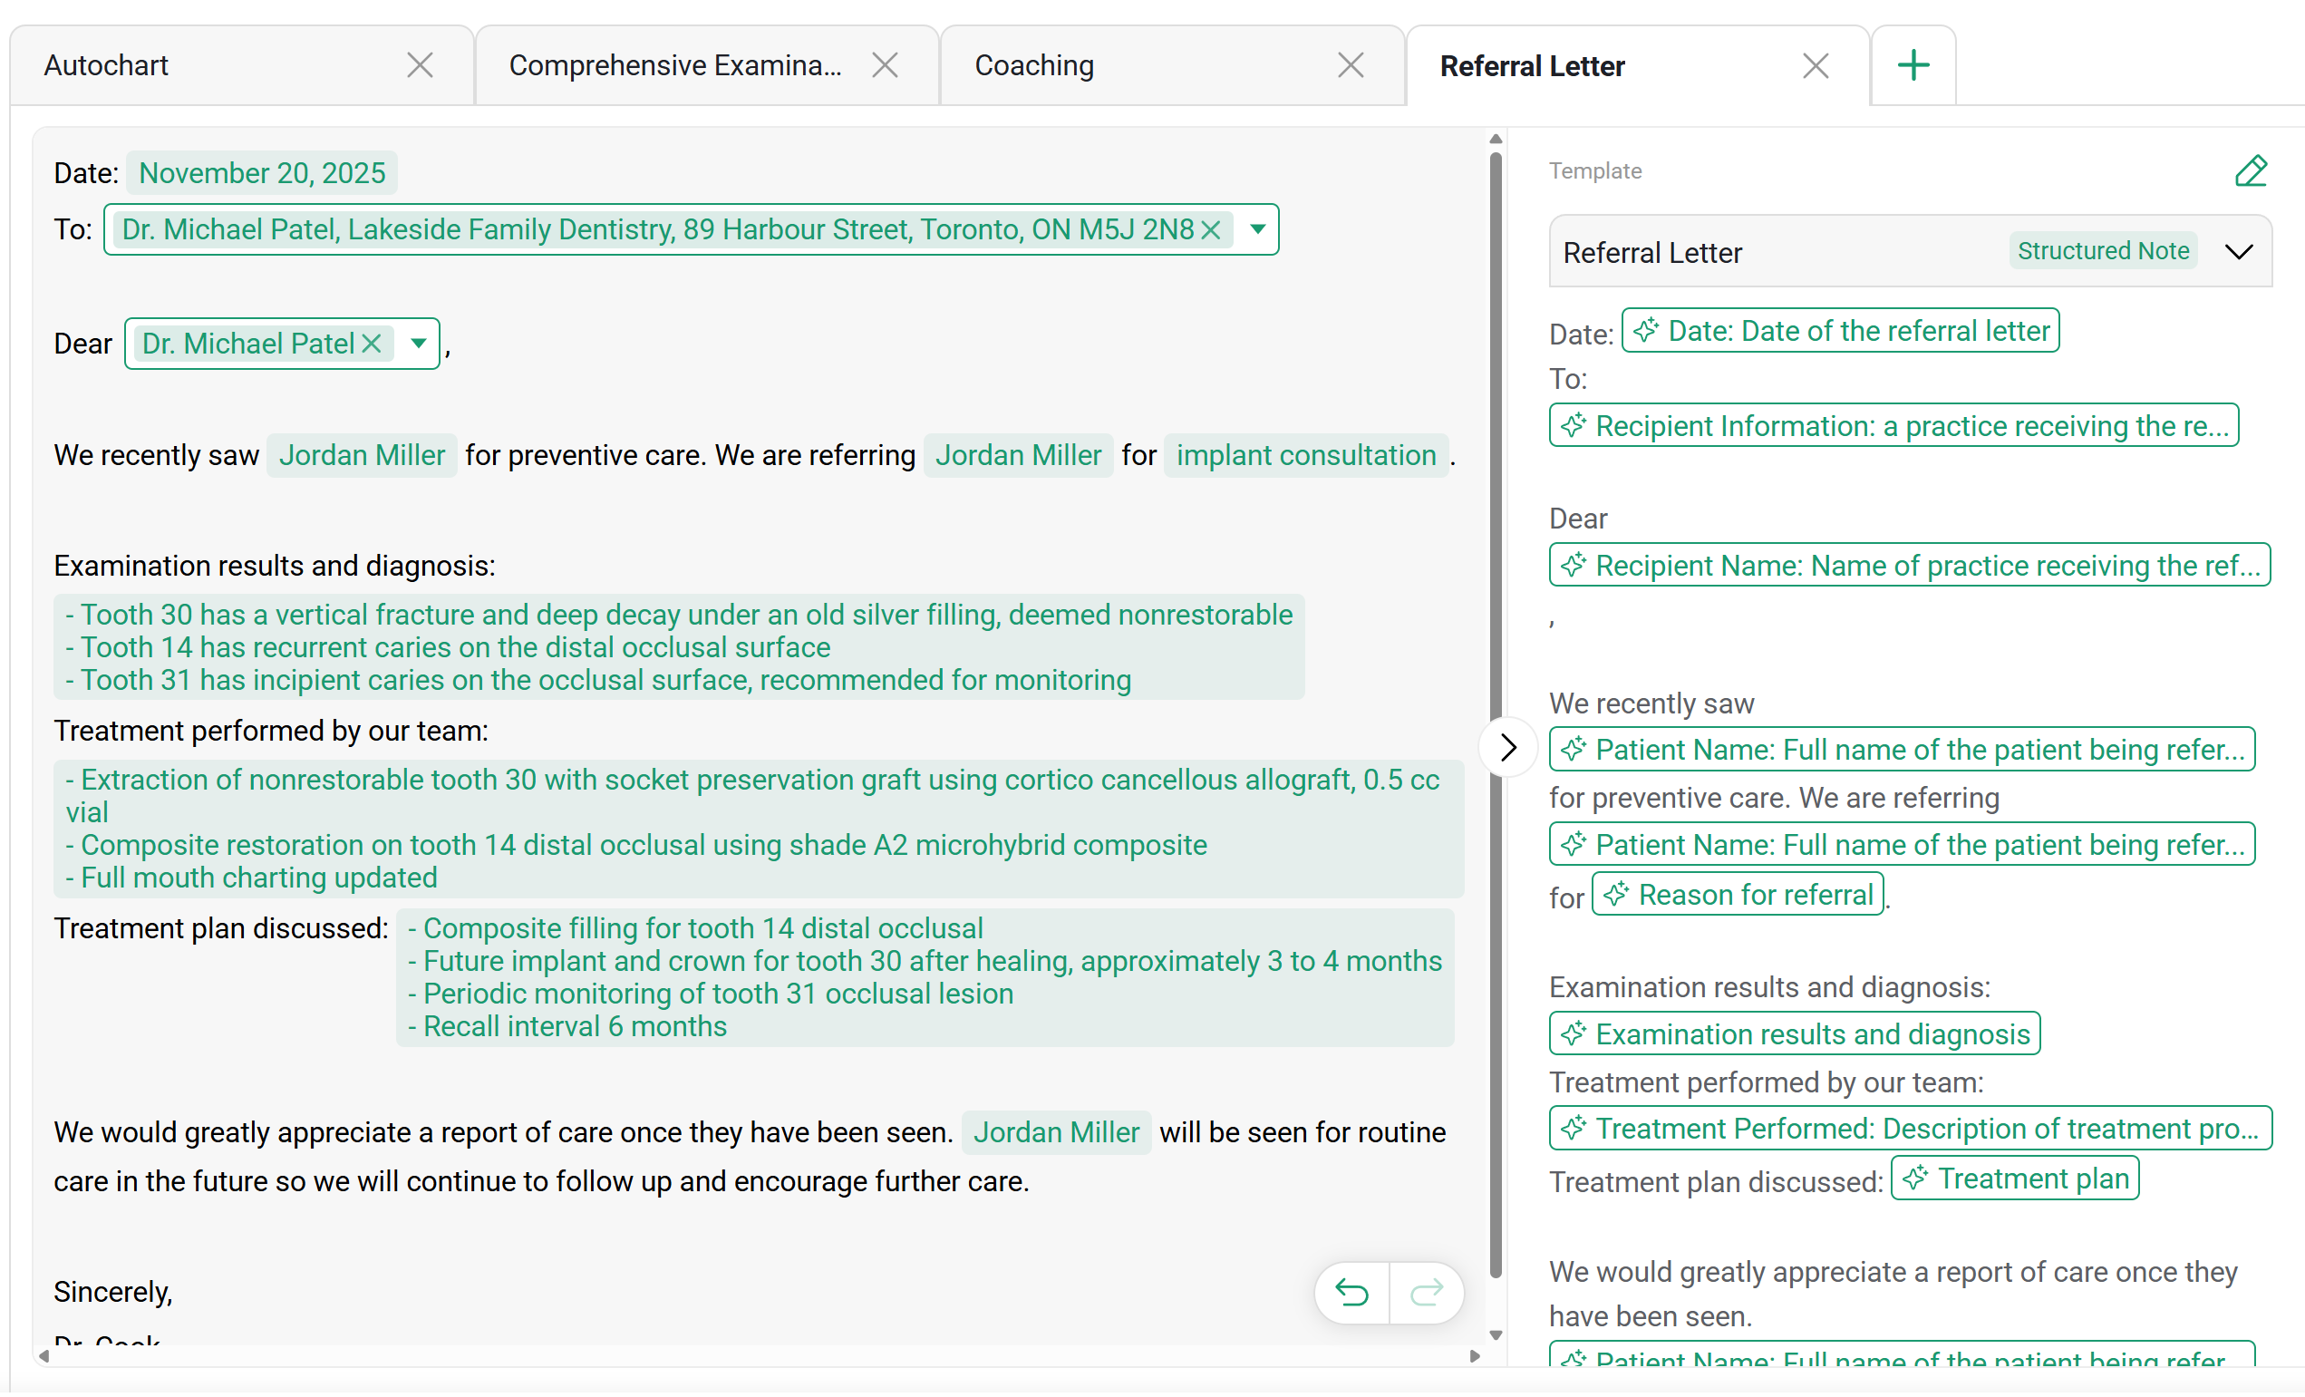The image size is (2305, 1397).
Task: Open the To recipient dropdown arrow
Action: (x=1257, y=230)
